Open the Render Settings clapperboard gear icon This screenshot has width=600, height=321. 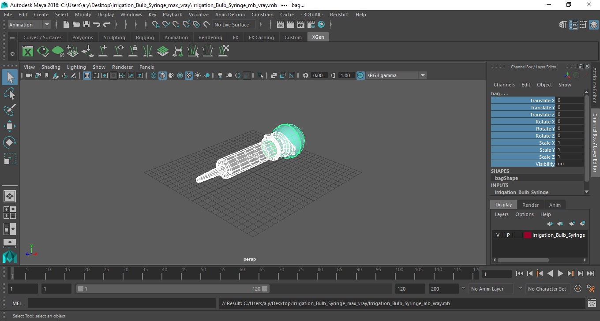click(311, 25)
